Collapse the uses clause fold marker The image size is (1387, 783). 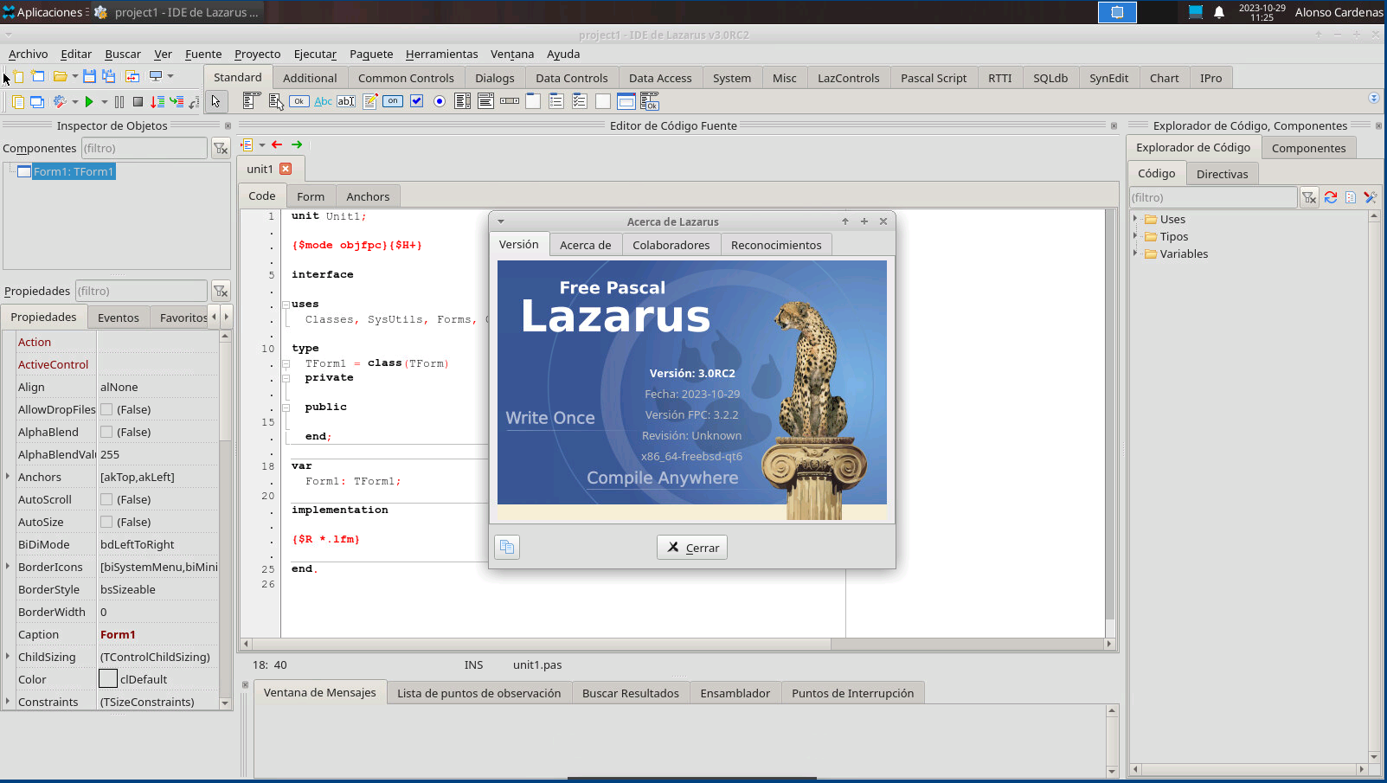click(286, 305)
